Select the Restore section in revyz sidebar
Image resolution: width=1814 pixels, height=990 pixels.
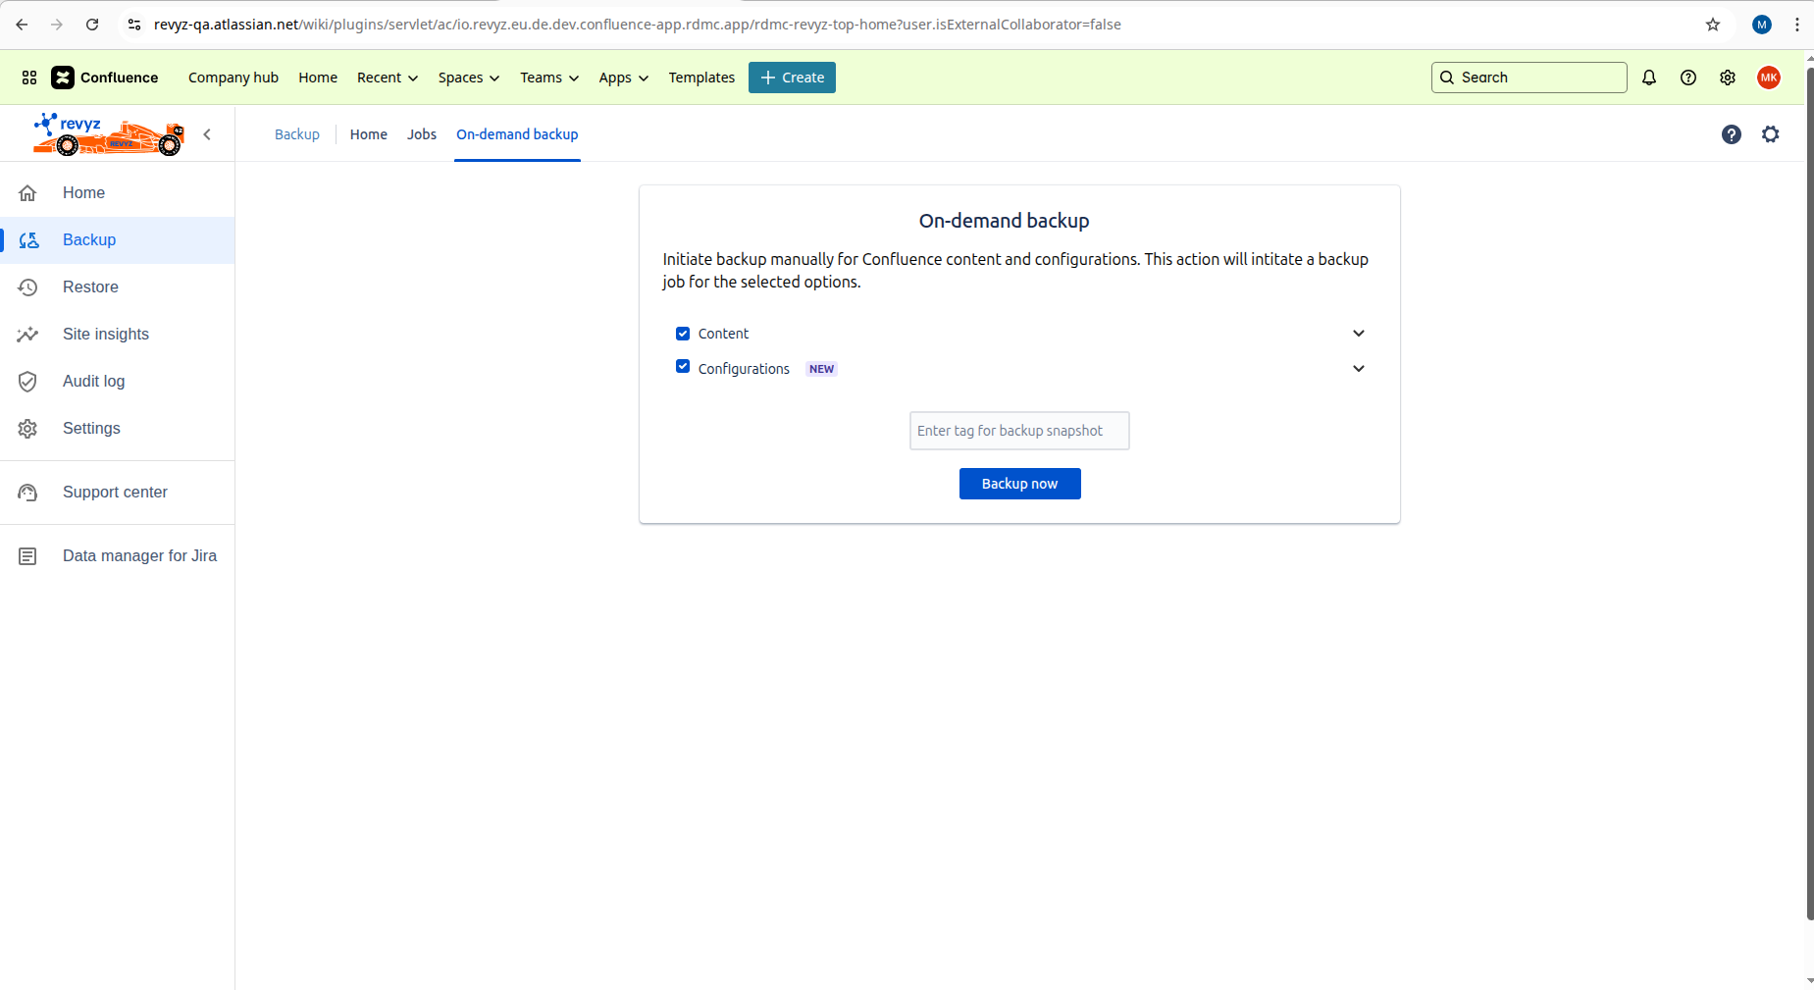90,287
